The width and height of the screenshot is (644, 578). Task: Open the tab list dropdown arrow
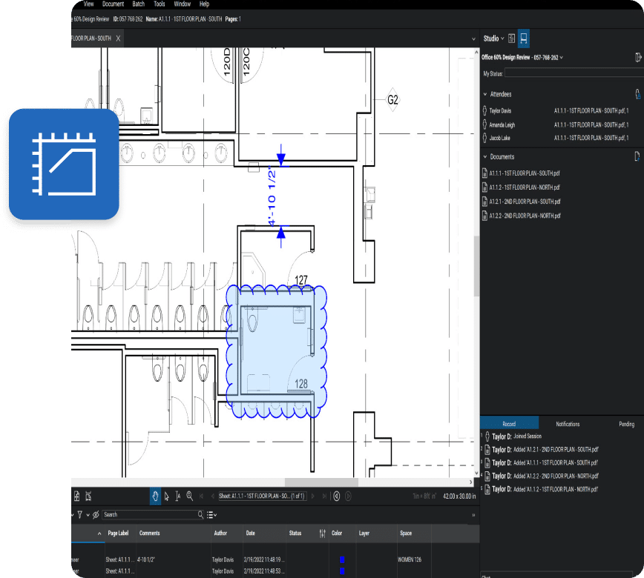(473, 39)
